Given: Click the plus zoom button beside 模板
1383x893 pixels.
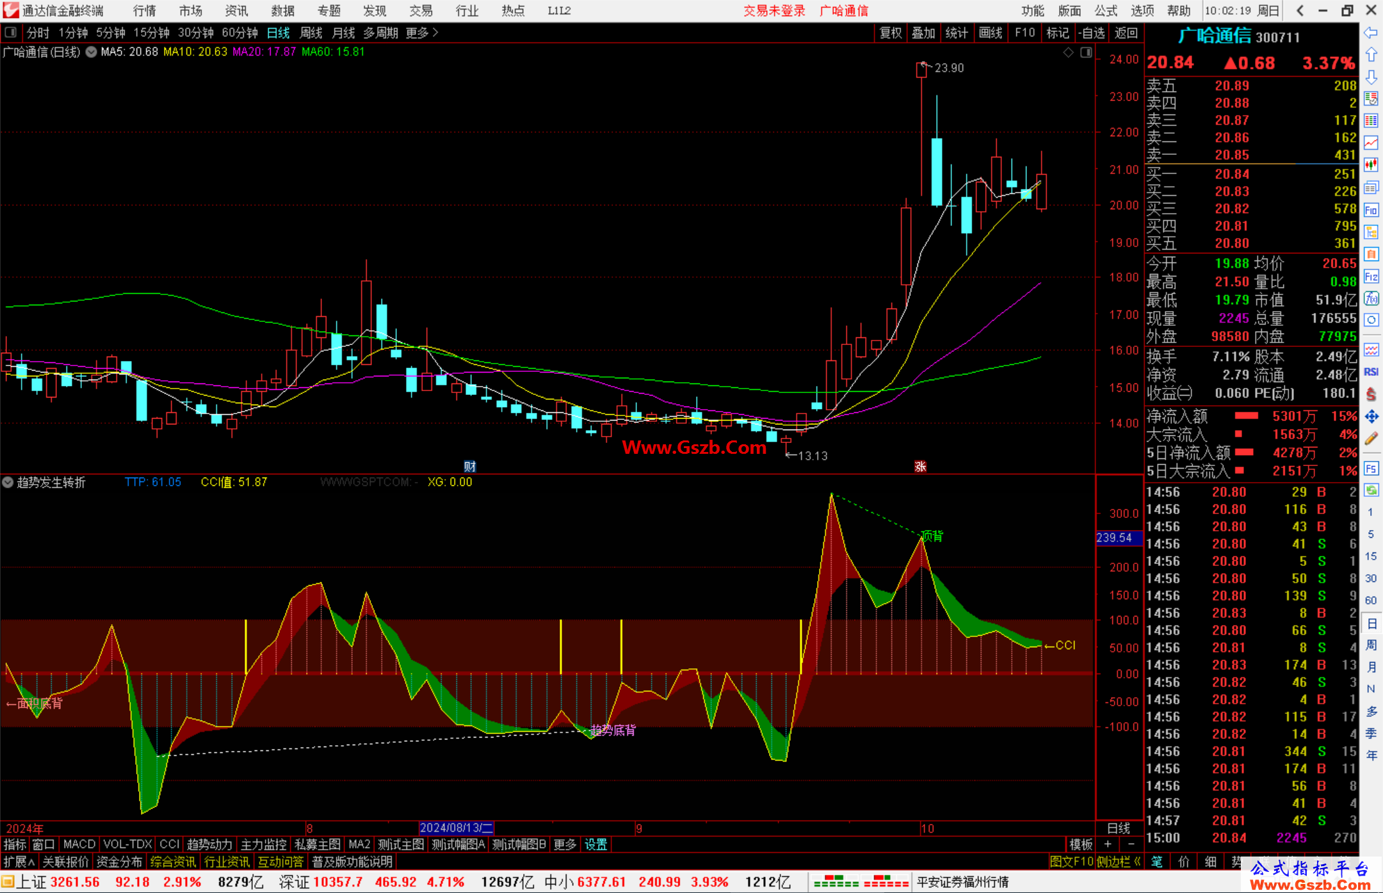Looking at the screenshot, I should (1108, 844).
